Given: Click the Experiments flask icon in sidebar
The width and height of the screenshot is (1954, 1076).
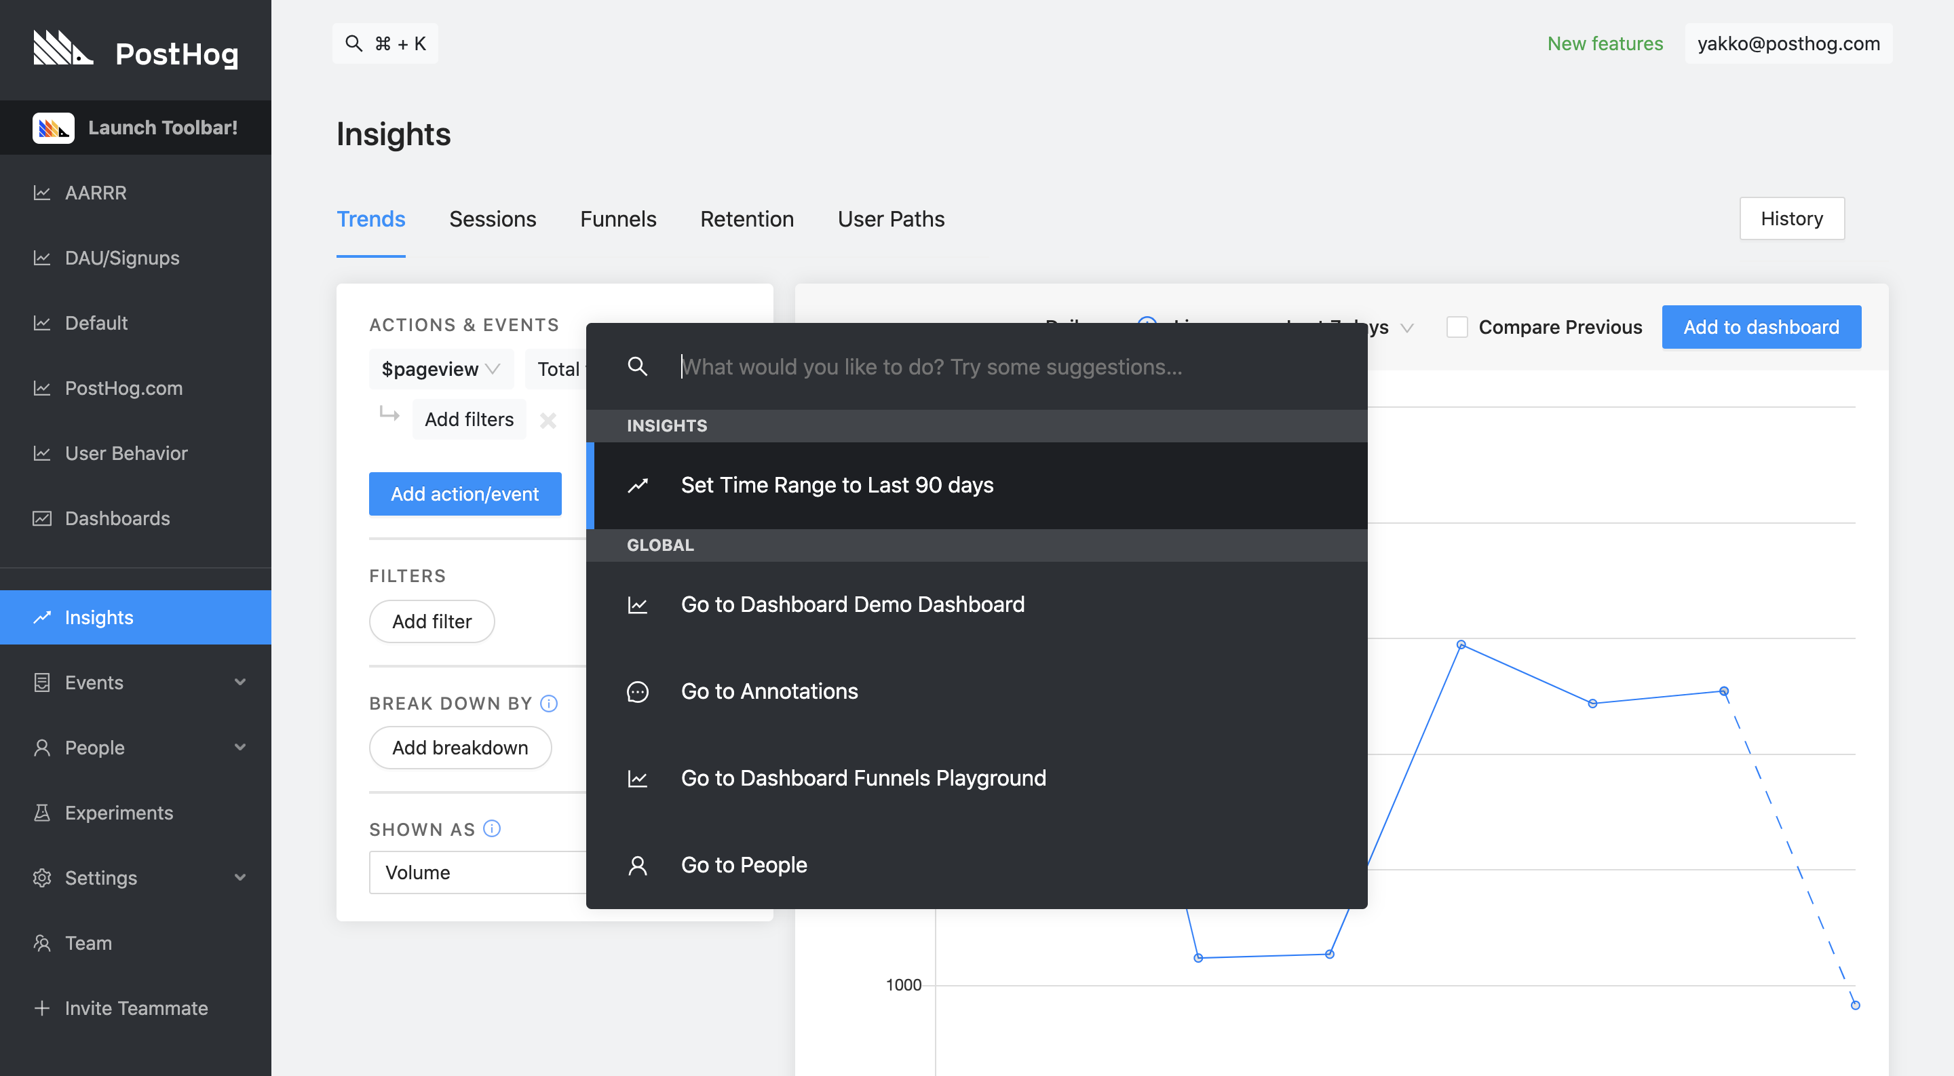Looking at the screenshot, I should pyautogui.click(x=41, y=813).
